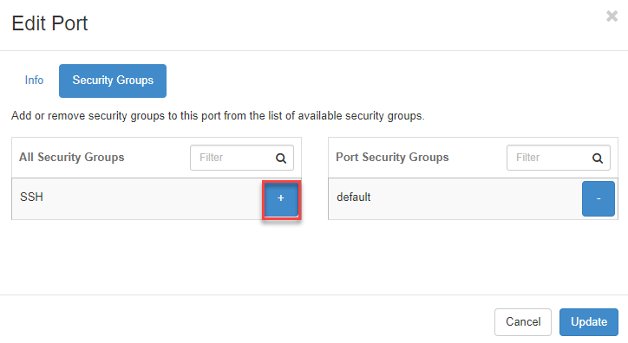
Task: Cancel the port edit
Action: 523,322
